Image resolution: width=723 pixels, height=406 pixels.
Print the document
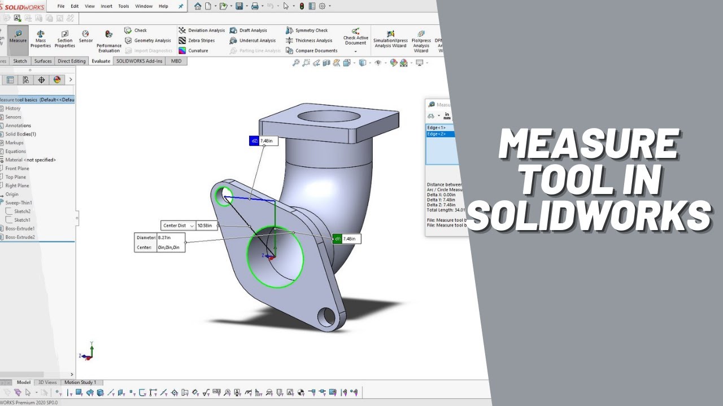(x=255, y=6)
